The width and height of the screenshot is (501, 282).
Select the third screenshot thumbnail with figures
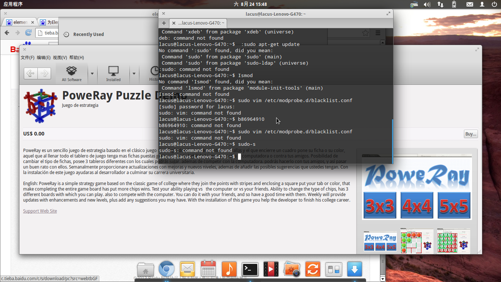454,241
